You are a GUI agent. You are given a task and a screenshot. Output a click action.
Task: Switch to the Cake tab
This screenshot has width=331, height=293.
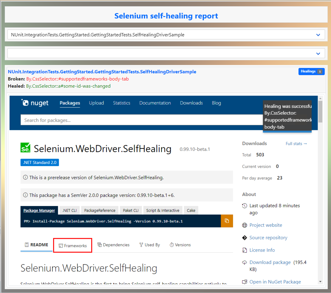pyautogui.click(x=191, y=210)
